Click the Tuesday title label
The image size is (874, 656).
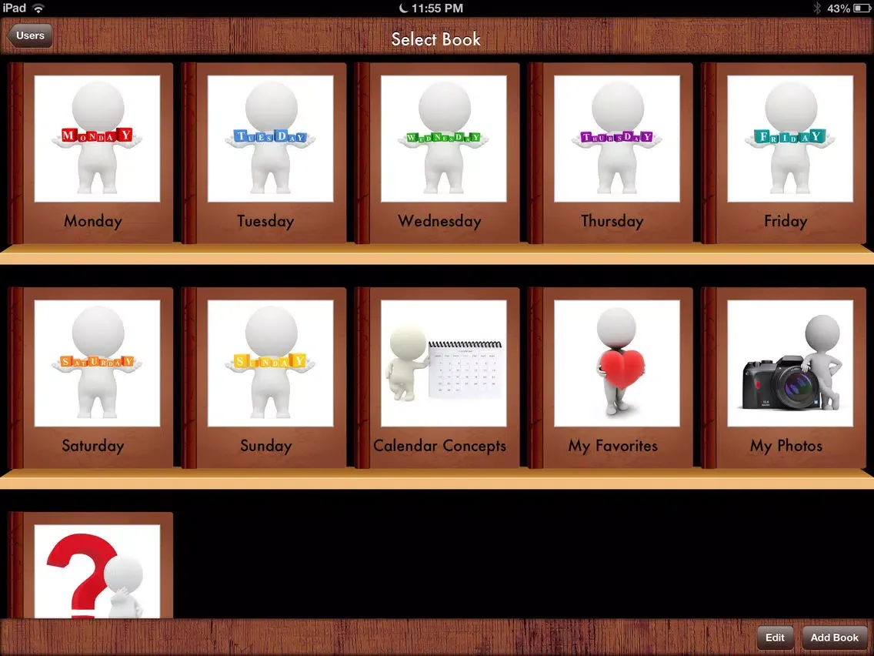(x=266, y=222)
